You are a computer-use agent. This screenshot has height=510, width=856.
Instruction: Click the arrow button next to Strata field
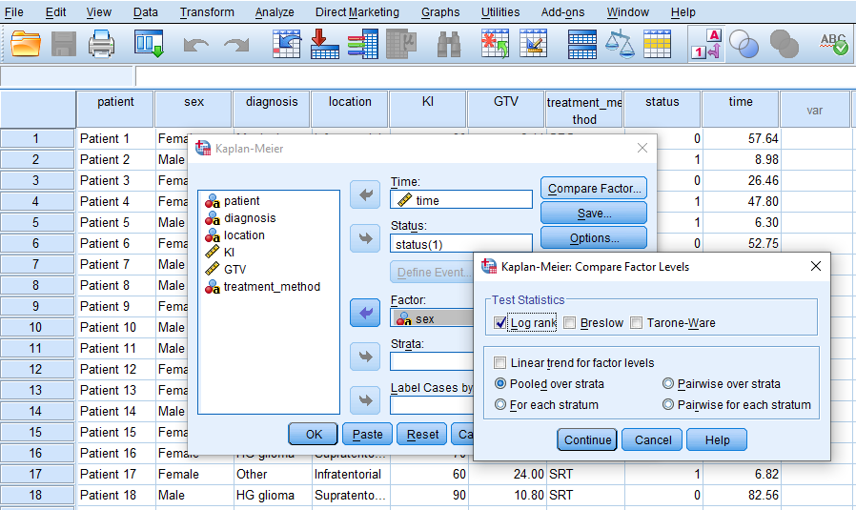point(365,357)
